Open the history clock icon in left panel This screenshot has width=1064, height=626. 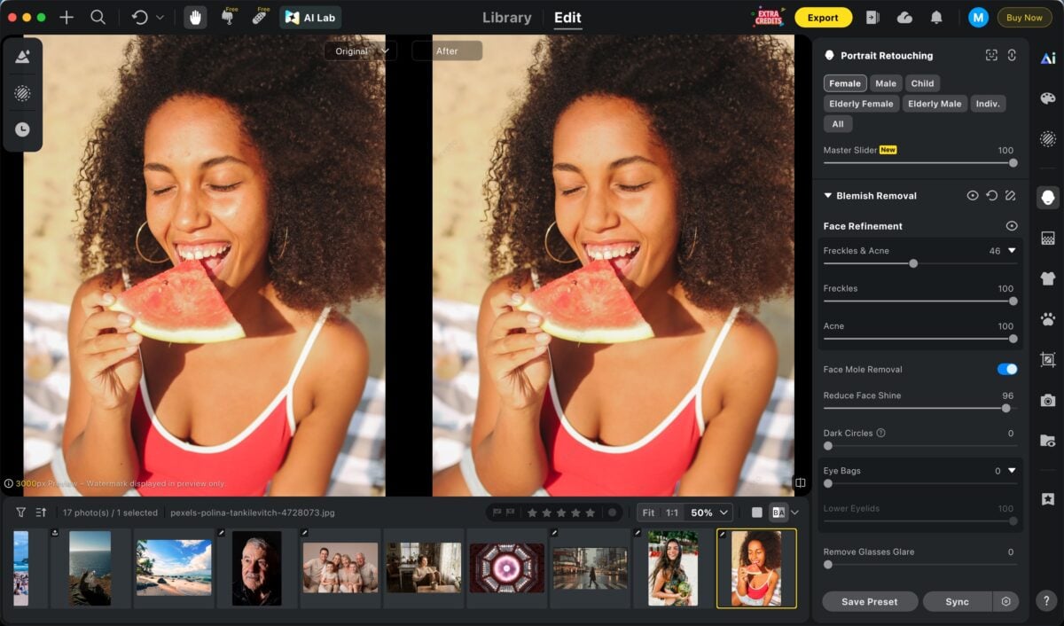click(22, 129)
